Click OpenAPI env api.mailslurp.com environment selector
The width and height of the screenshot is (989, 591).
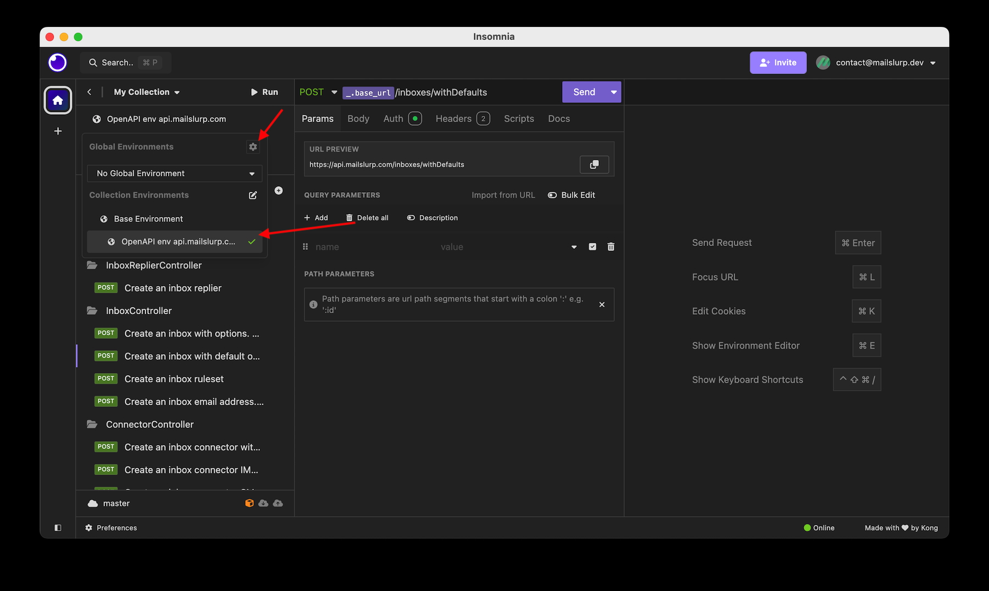click(166, 119)
